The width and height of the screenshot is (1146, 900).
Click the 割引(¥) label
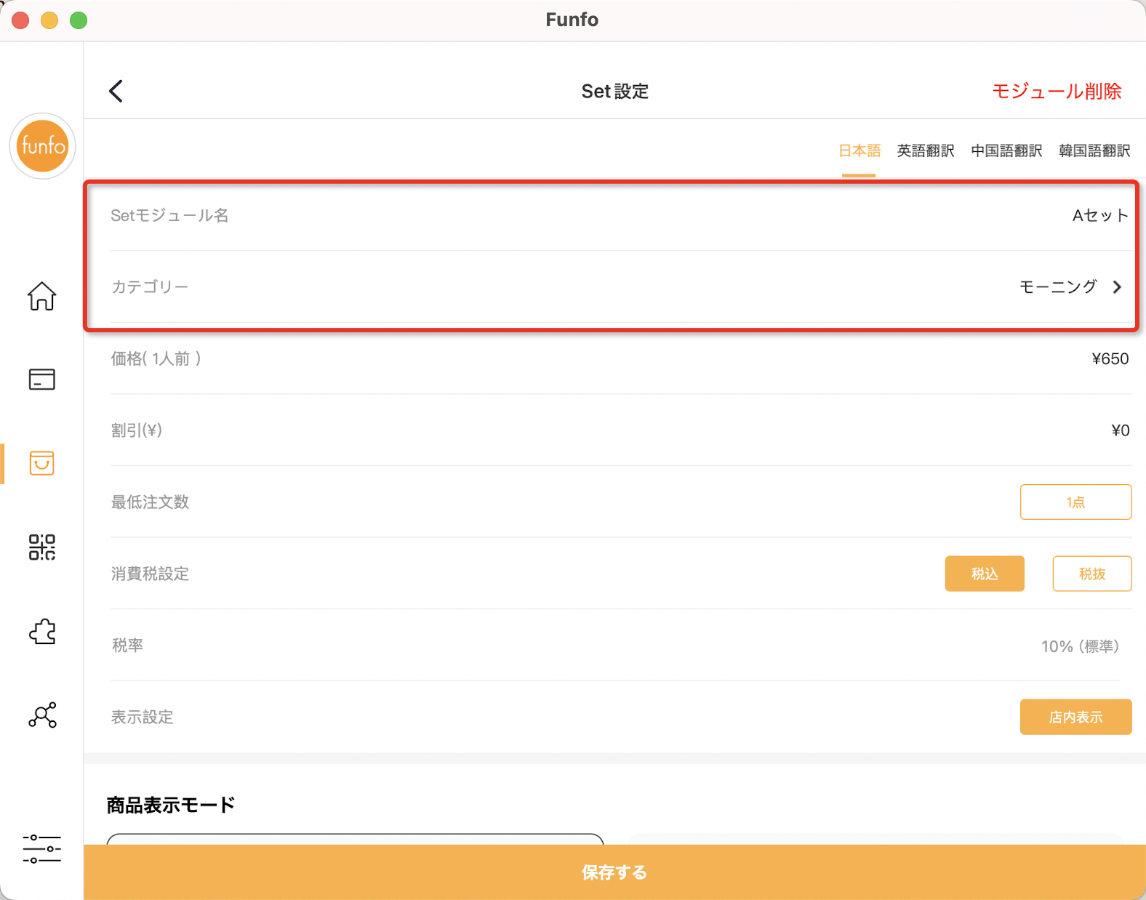[x=137, y=430]
